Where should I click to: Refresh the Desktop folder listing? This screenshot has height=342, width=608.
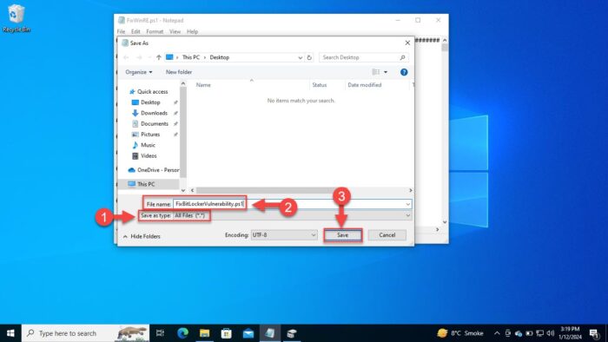pos(309,57)
